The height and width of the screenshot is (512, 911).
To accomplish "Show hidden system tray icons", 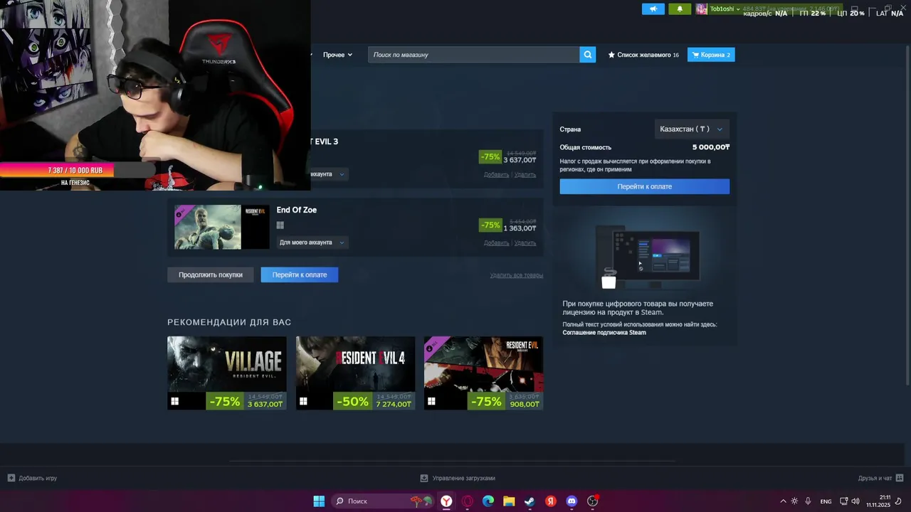I will 783,501.
